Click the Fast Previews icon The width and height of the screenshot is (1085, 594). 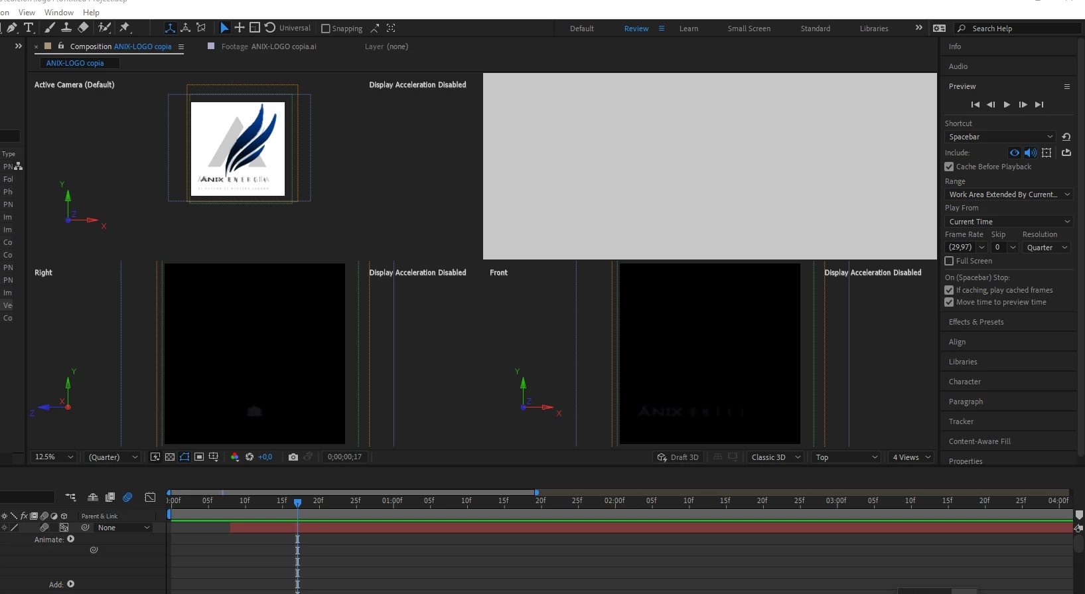155,457
